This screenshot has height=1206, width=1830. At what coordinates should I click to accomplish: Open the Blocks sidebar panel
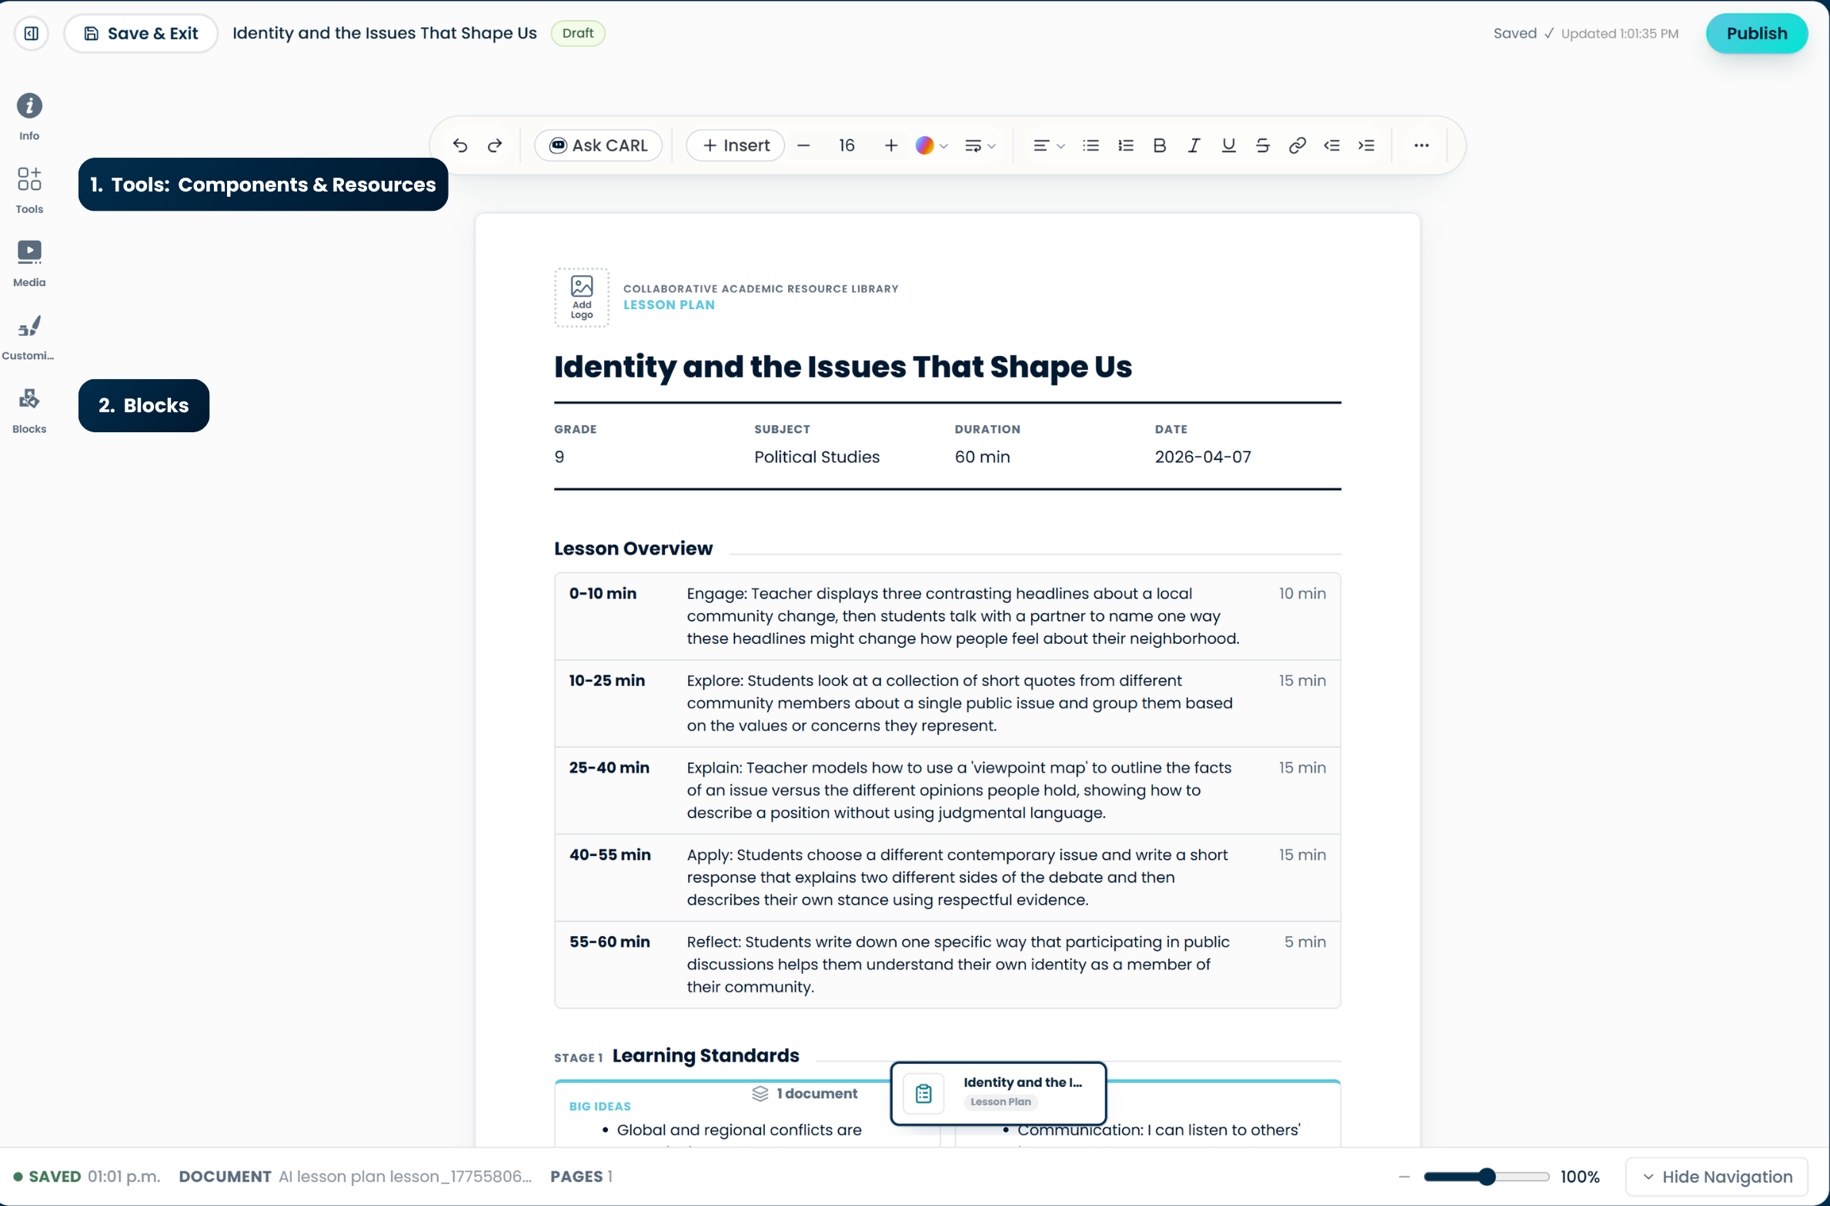[29, 411]
